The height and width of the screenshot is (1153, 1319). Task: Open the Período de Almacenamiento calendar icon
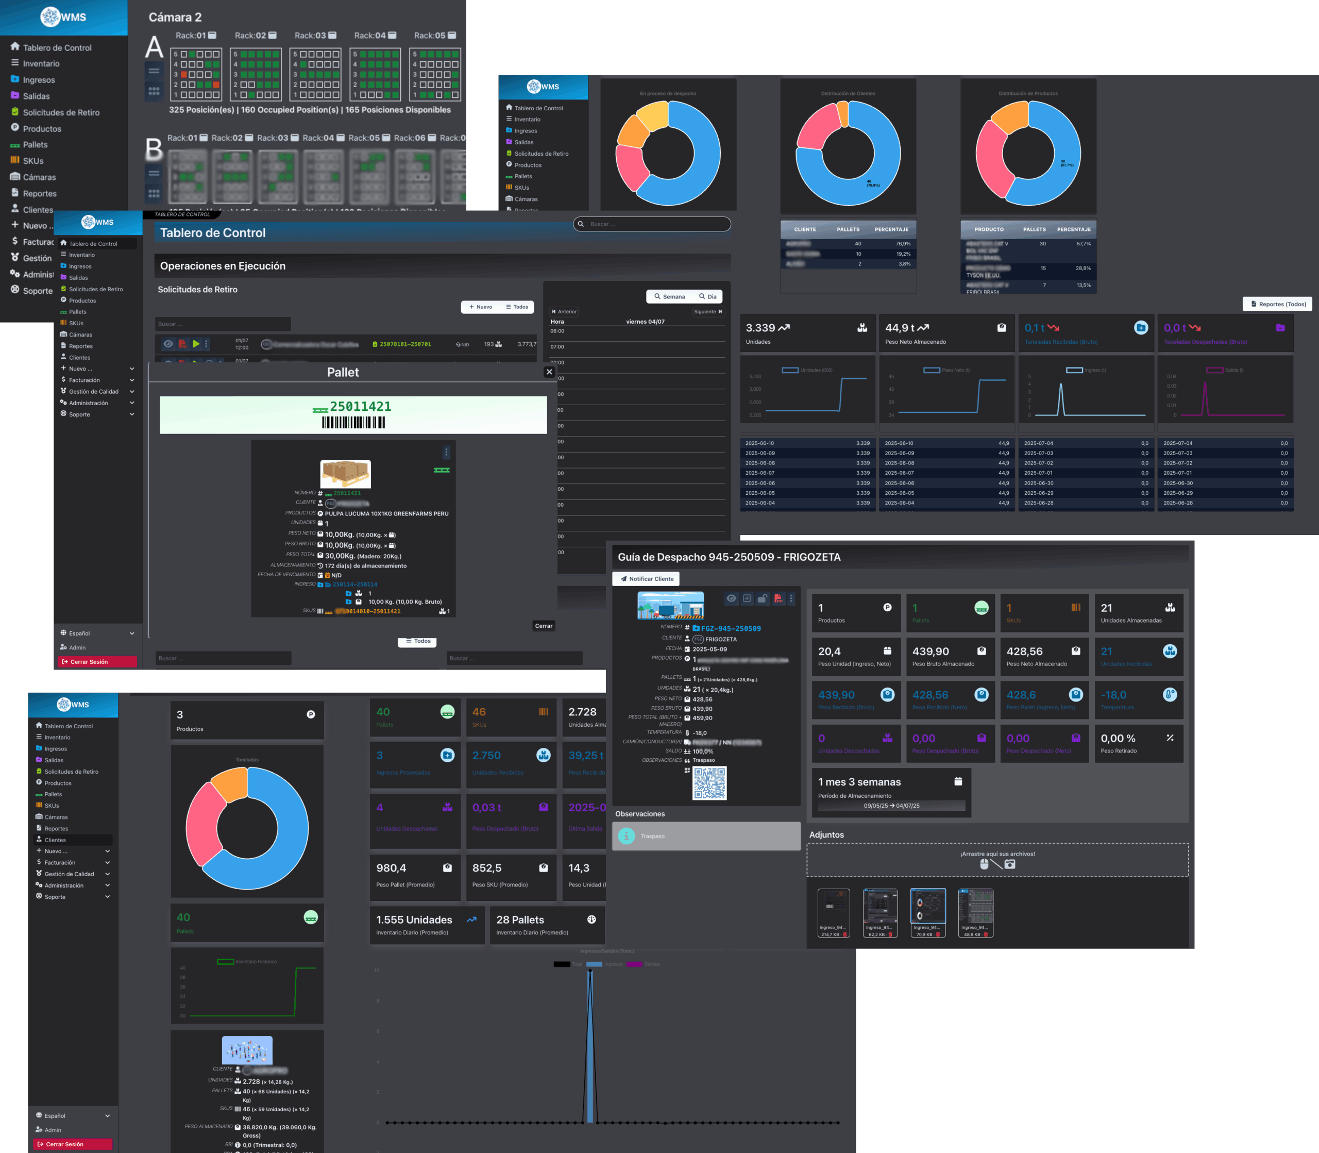click(x=958, y=781)
